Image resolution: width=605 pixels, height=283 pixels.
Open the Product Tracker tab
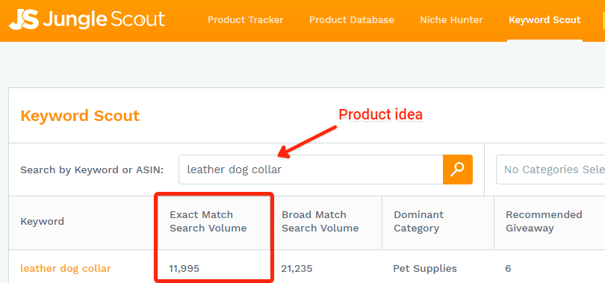pos(246,20)
